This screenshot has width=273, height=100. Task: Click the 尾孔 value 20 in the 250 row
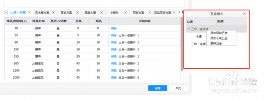pos(98,56)
